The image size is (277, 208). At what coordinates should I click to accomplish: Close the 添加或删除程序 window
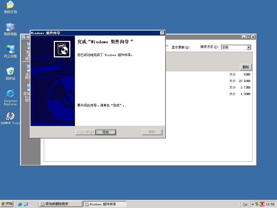point(253,37)
